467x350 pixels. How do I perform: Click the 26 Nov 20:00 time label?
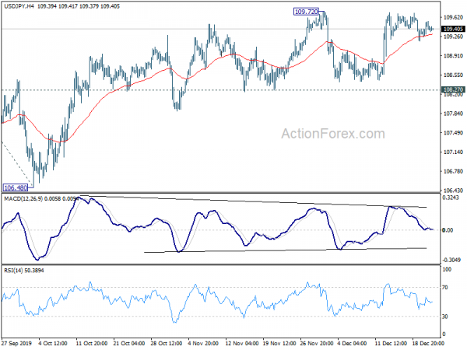(317, 343)
